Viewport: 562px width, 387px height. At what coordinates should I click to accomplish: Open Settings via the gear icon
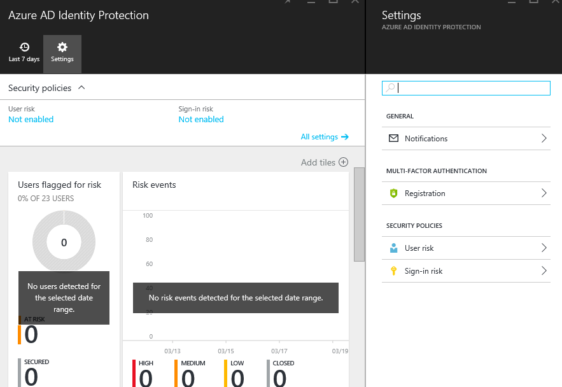coord(62,48)
